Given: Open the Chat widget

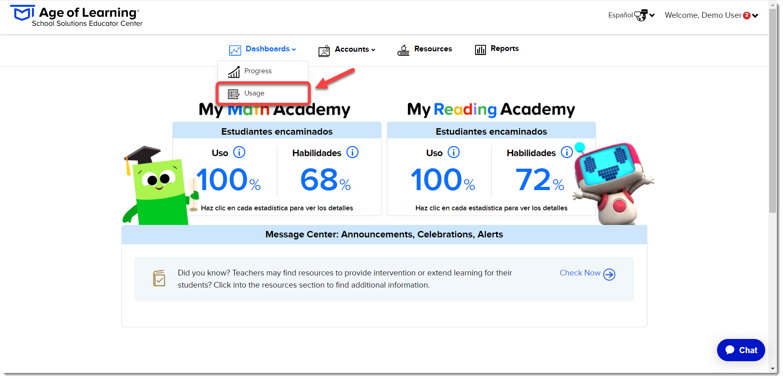Looking at the screenshot, I should click(x=741, y=350).
